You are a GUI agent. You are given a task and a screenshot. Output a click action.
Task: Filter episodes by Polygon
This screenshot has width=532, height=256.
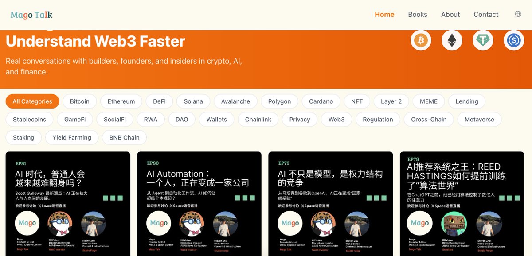pyautogui.click(x=280, y=101)
